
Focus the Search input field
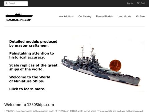pyautogui.click(x=16, y=3)
